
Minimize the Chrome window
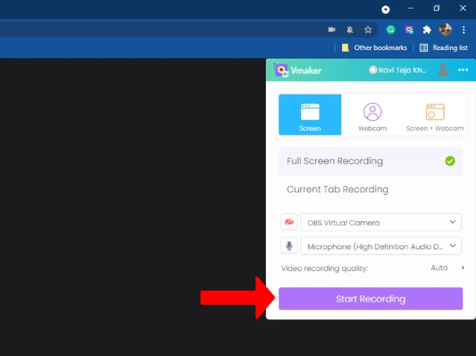(410, 8)
